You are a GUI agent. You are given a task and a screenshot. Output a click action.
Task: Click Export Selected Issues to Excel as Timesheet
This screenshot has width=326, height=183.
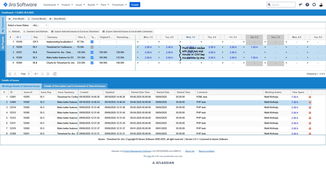pos(75,32)
